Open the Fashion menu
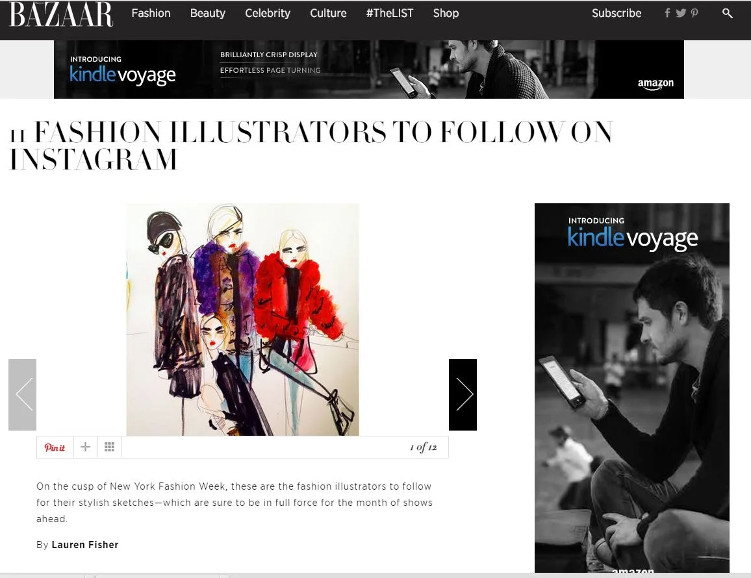Image resolution: width=751 pixels, height=578 pixels. [x=151, y=14]
